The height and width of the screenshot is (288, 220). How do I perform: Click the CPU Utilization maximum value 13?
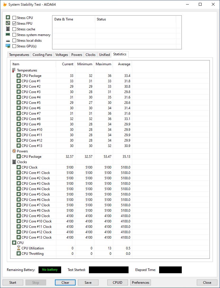coord(110,248)
